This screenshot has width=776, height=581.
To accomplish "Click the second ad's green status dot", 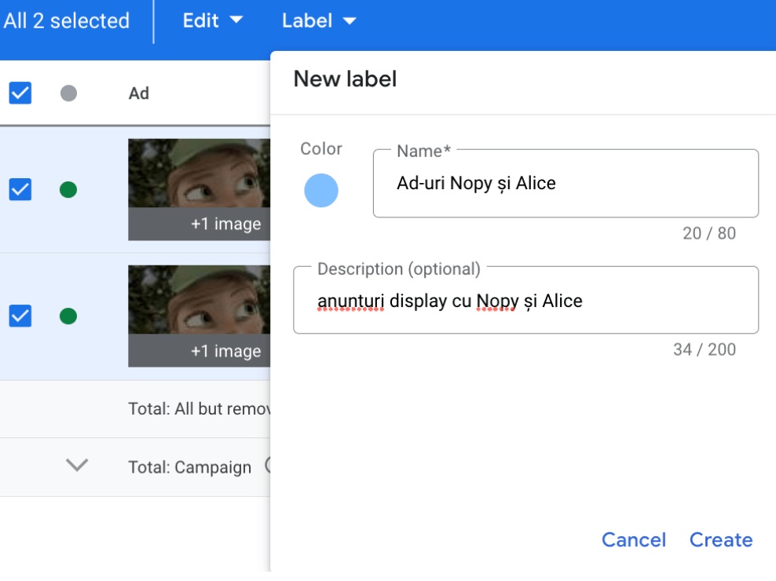I will pos(68,316).
